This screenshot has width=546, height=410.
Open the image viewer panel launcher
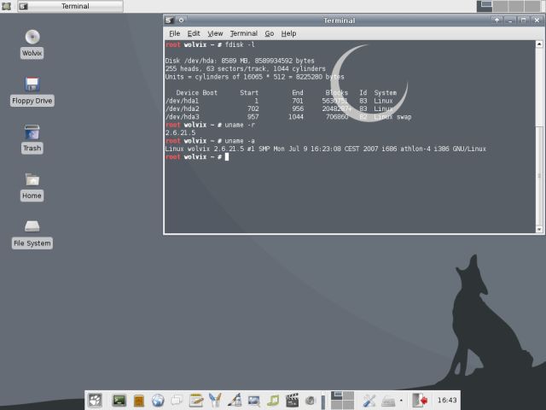pos(254,401)
